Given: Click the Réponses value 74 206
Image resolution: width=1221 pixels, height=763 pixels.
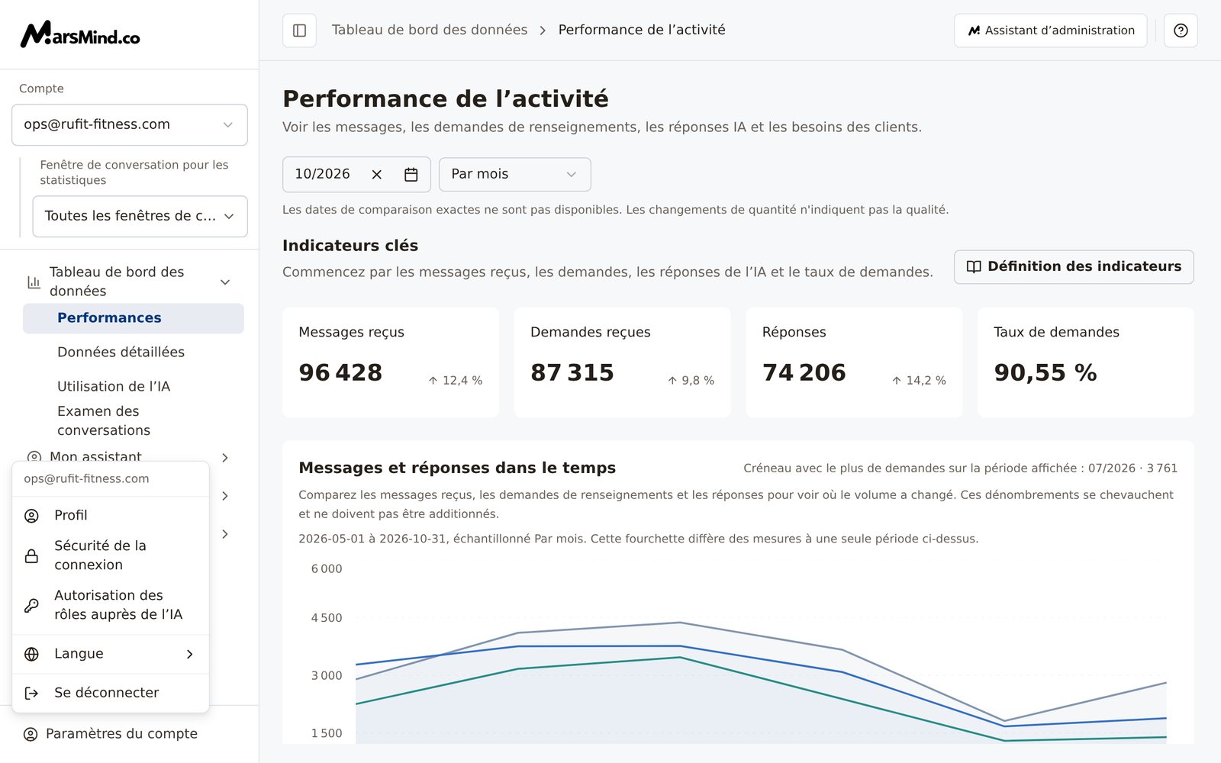Looking at the screenshot, I should click(x=804, y=372).
